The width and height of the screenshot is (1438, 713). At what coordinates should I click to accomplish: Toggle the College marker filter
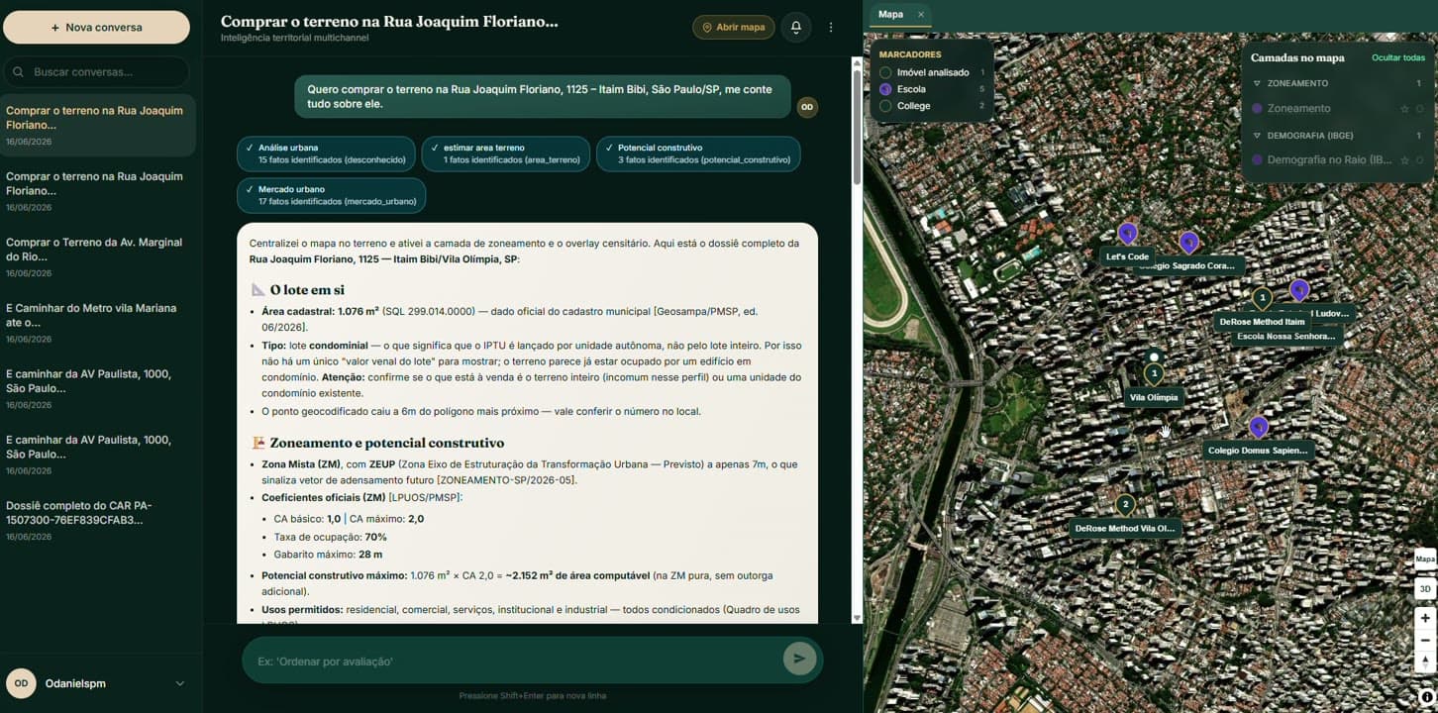click(x=885, y=106)
